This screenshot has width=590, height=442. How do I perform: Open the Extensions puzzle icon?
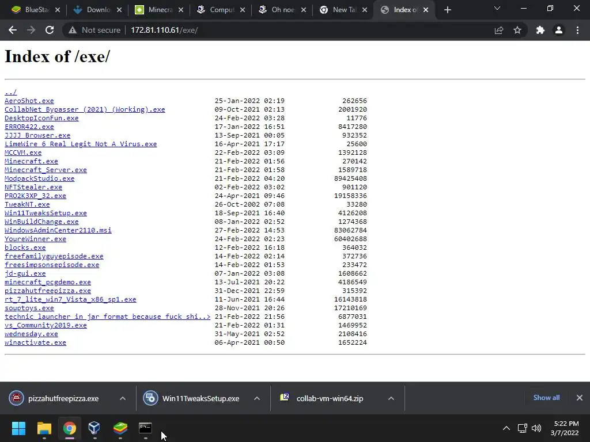coord(540,30)
